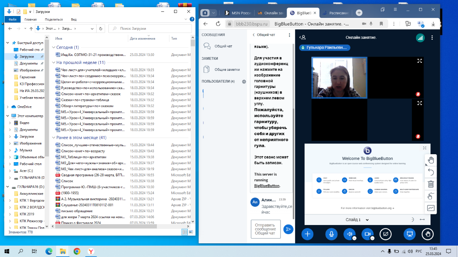Open the users settings gear icon
Image resolution: width=458 pixels, height=257 pixels.
coord(244,81)
